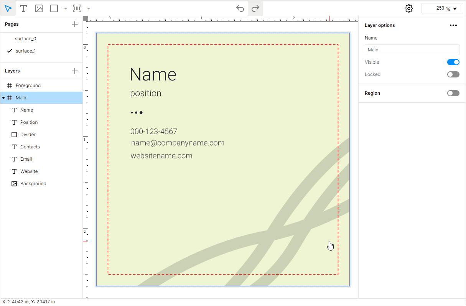466x306 pixels.
Task: Open the 250 % zoom dropdown
Action: 442,8
